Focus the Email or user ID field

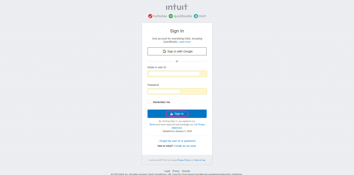pos(177,74)
